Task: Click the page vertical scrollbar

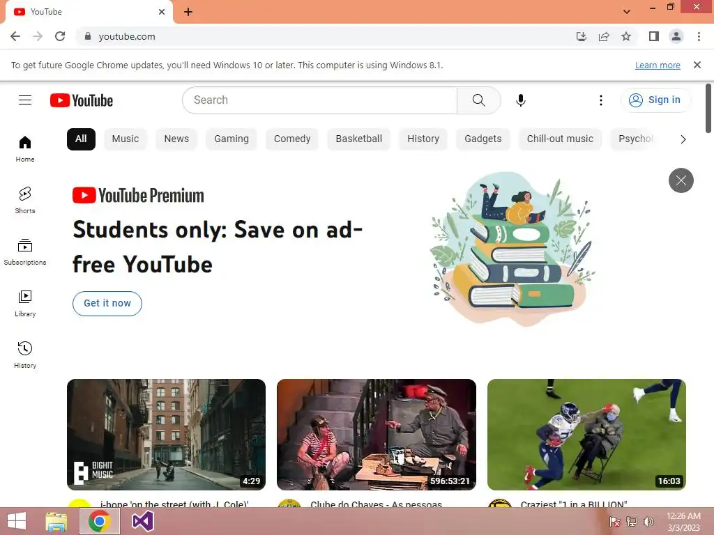Action: pyautogui.click(x=708, y=108)
